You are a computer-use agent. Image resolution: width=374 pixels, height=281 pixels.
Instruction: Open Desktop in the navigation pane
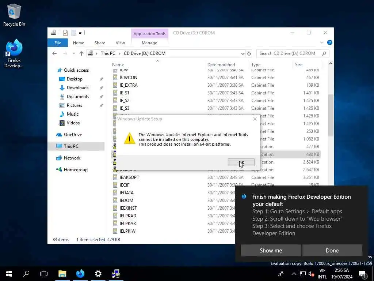71,79
